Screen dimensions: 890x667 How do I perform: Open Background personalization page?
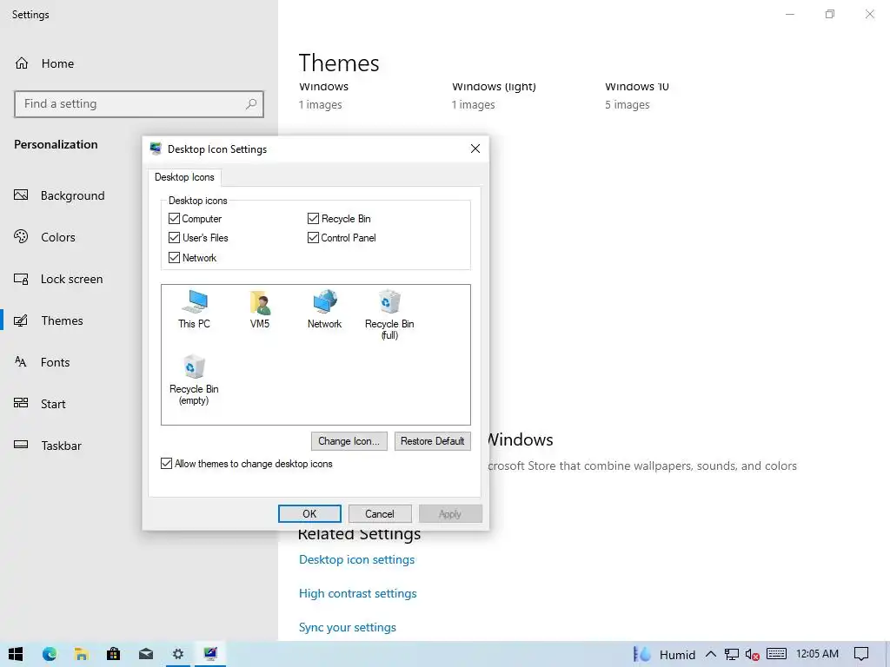point(72,195)
